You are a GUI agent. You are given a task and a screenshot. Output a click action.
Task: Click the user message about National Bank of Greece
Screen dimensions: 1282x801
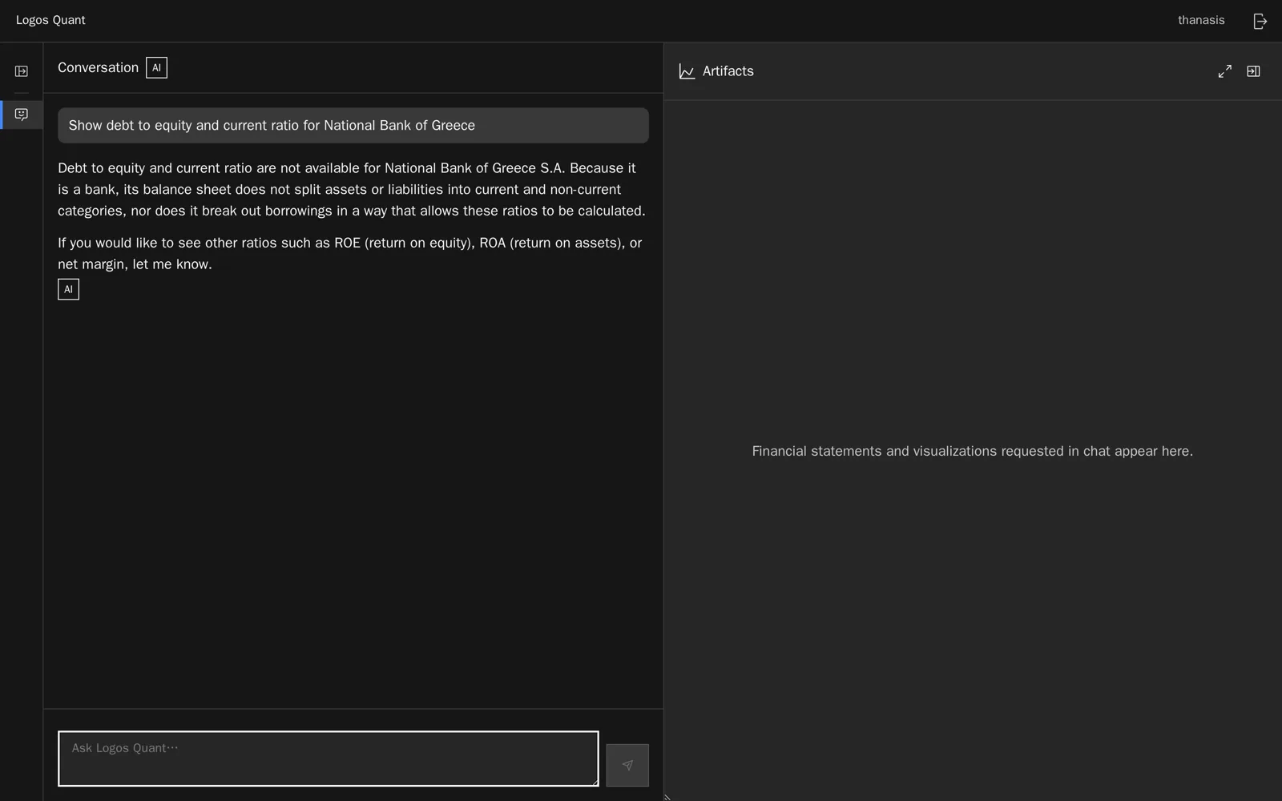click(353, 126)
